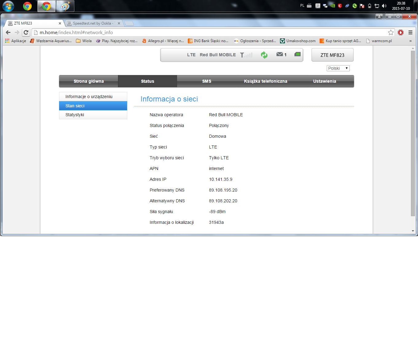Expand the Polski language dropdown
This screenshot has height=337, width=418.
click(338, 68)
